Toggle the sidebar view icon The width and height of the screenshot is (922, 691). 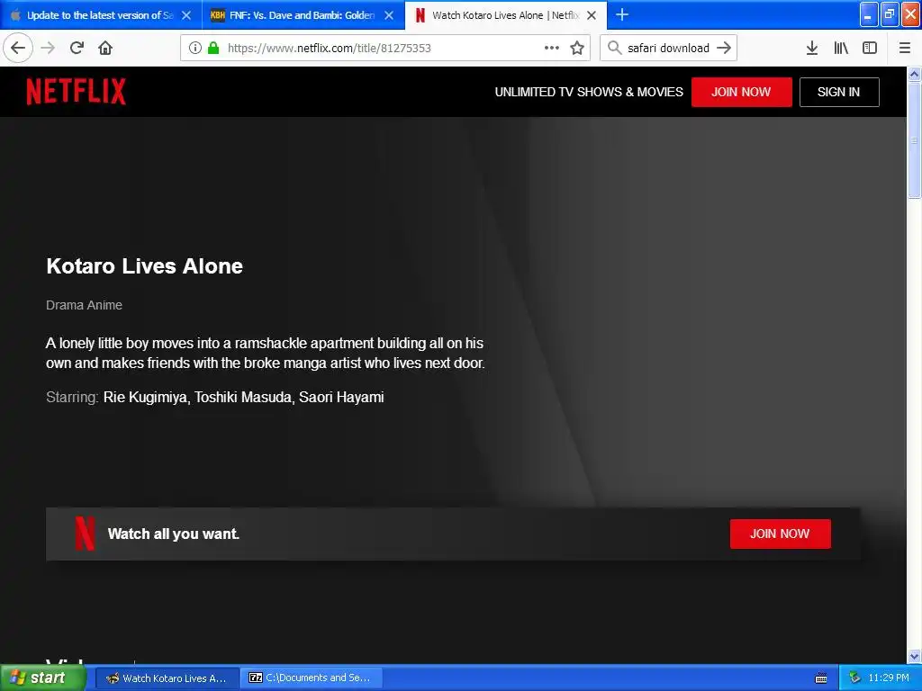click(x=870, y=48)
